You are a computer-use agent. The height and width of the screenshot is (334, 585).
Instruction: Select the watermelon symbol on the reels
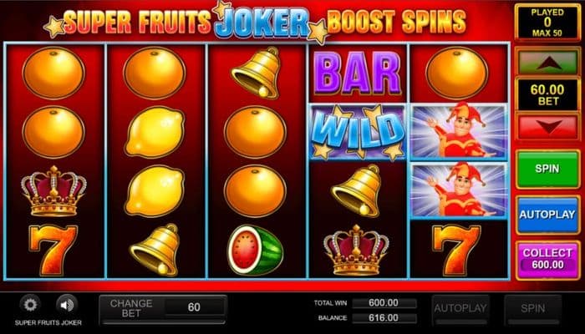256,250
